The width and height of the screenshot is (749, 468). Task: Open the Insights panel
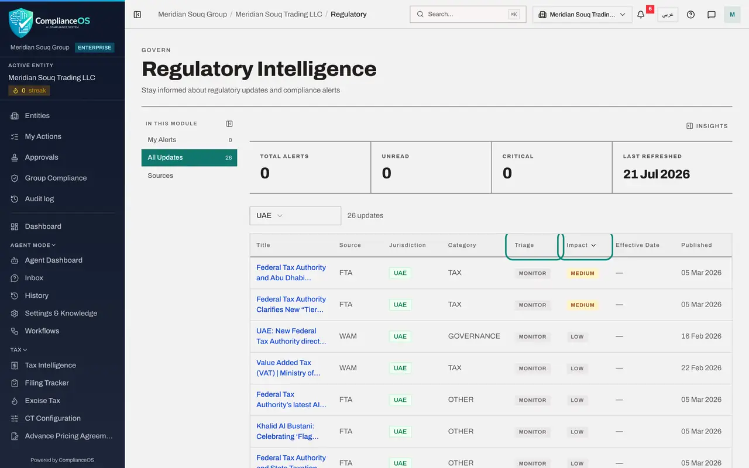click(x=707, y=126)
